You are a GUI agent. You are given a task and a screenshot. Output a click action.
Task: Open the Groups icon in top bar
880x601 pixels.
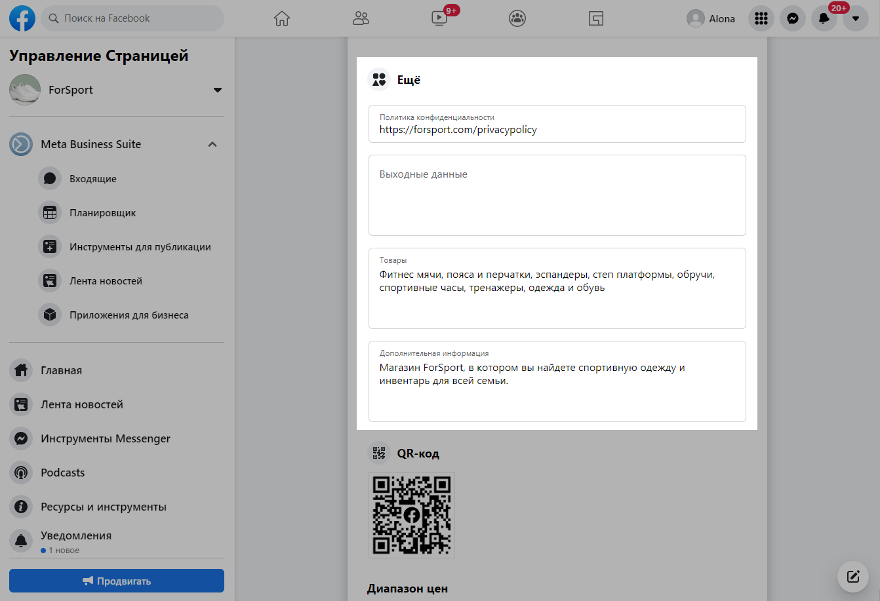tap(517, 18)
